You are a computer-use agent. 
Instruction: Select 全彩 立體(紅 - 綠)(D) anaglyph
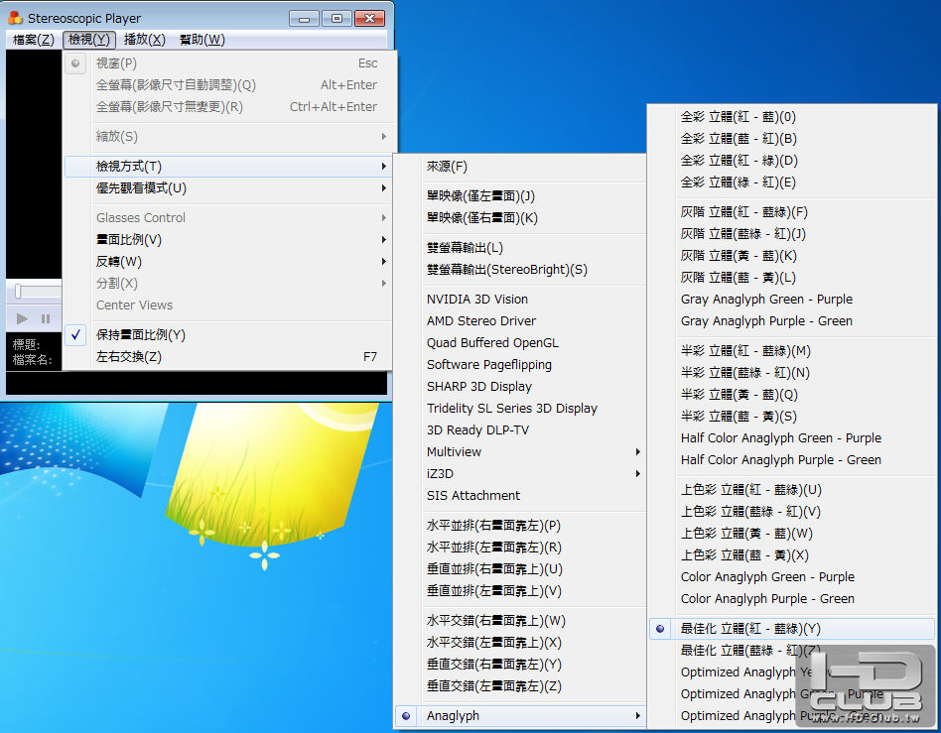pyautogui.click(x=792, y=160)
